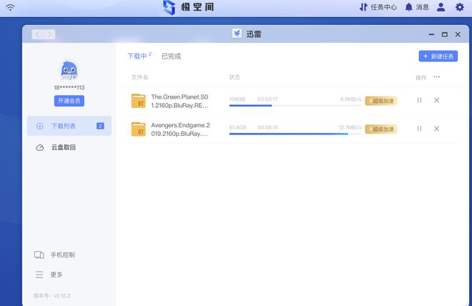
Task: Cancel The.Green.Planet download with X icon
Action: click(436, 101)
